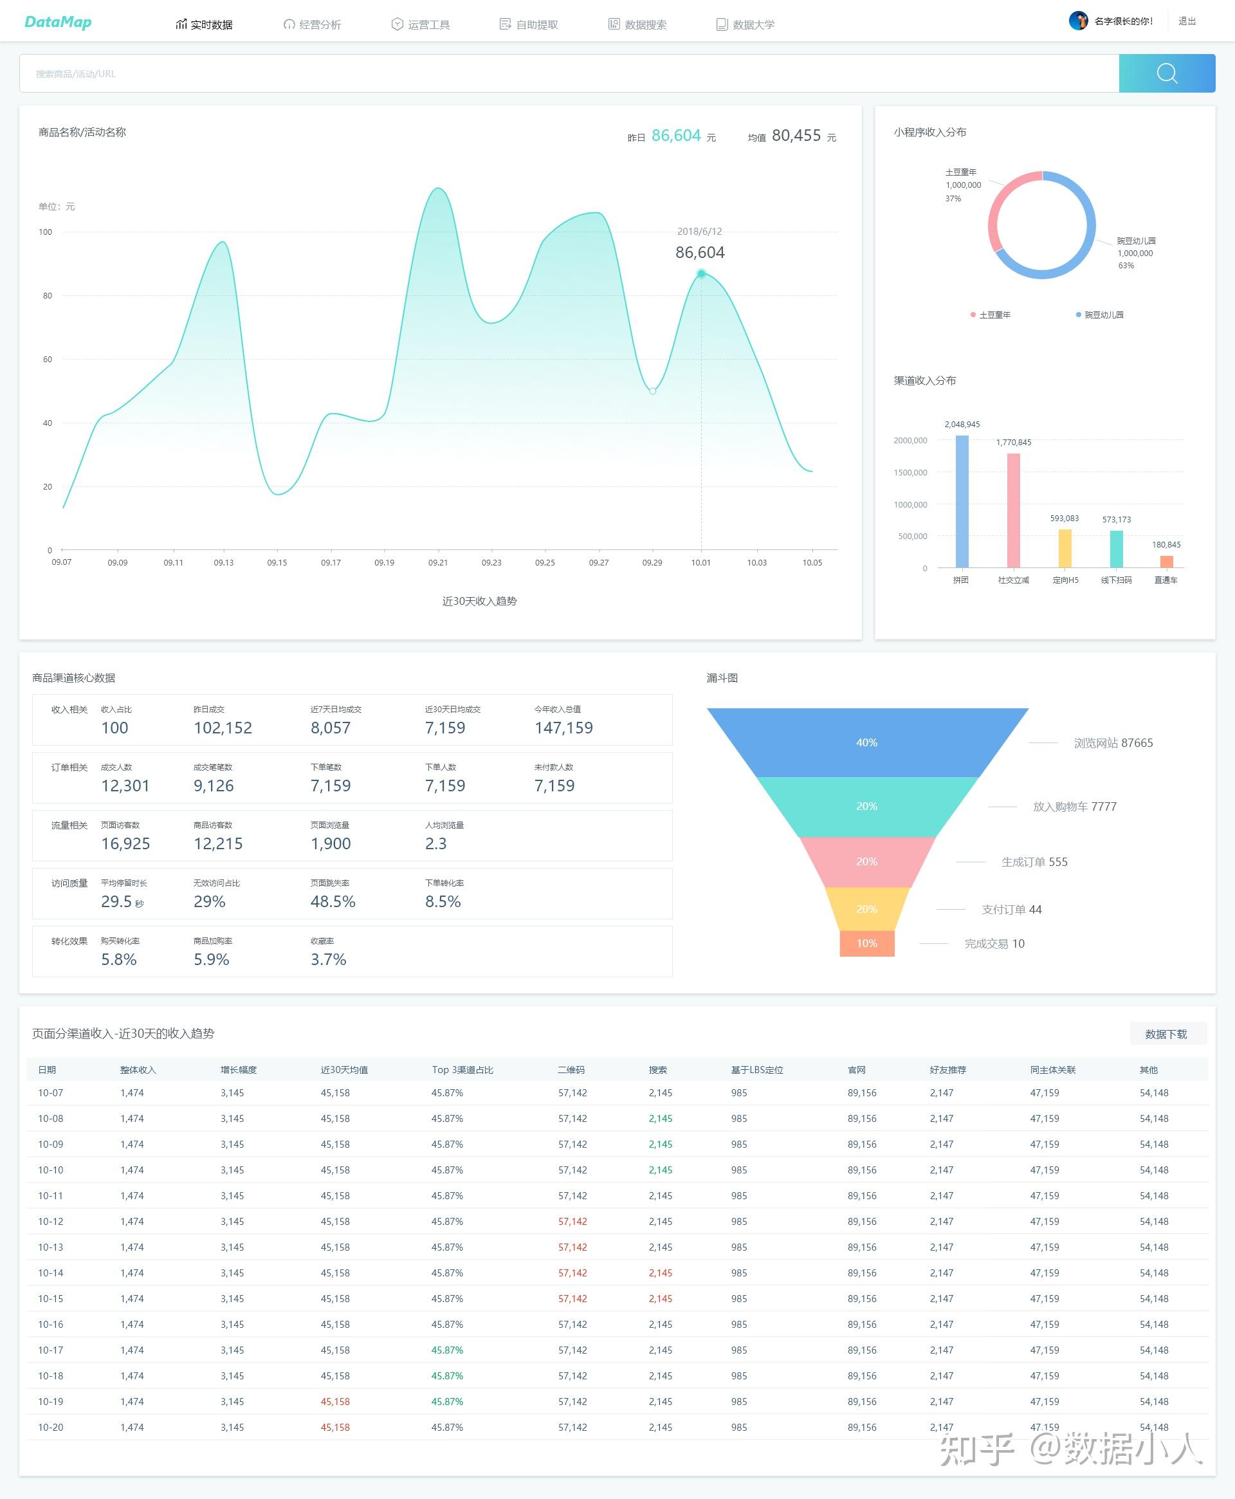The height and width of the screenshot is (1499, 1235).
Task: Click the blue 拼团 bar
Action: 962,501
